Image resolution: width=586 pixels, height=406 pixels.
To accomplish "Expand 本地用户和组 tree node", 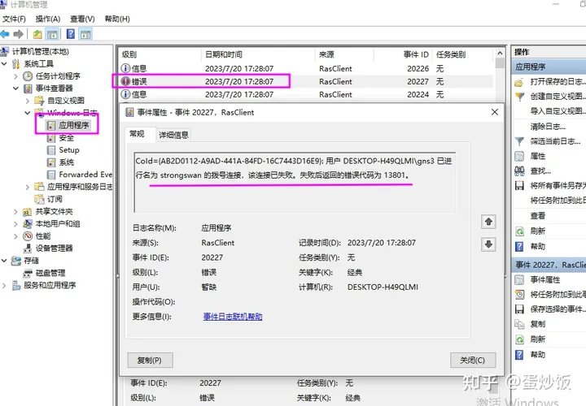I will pos(15,223).
